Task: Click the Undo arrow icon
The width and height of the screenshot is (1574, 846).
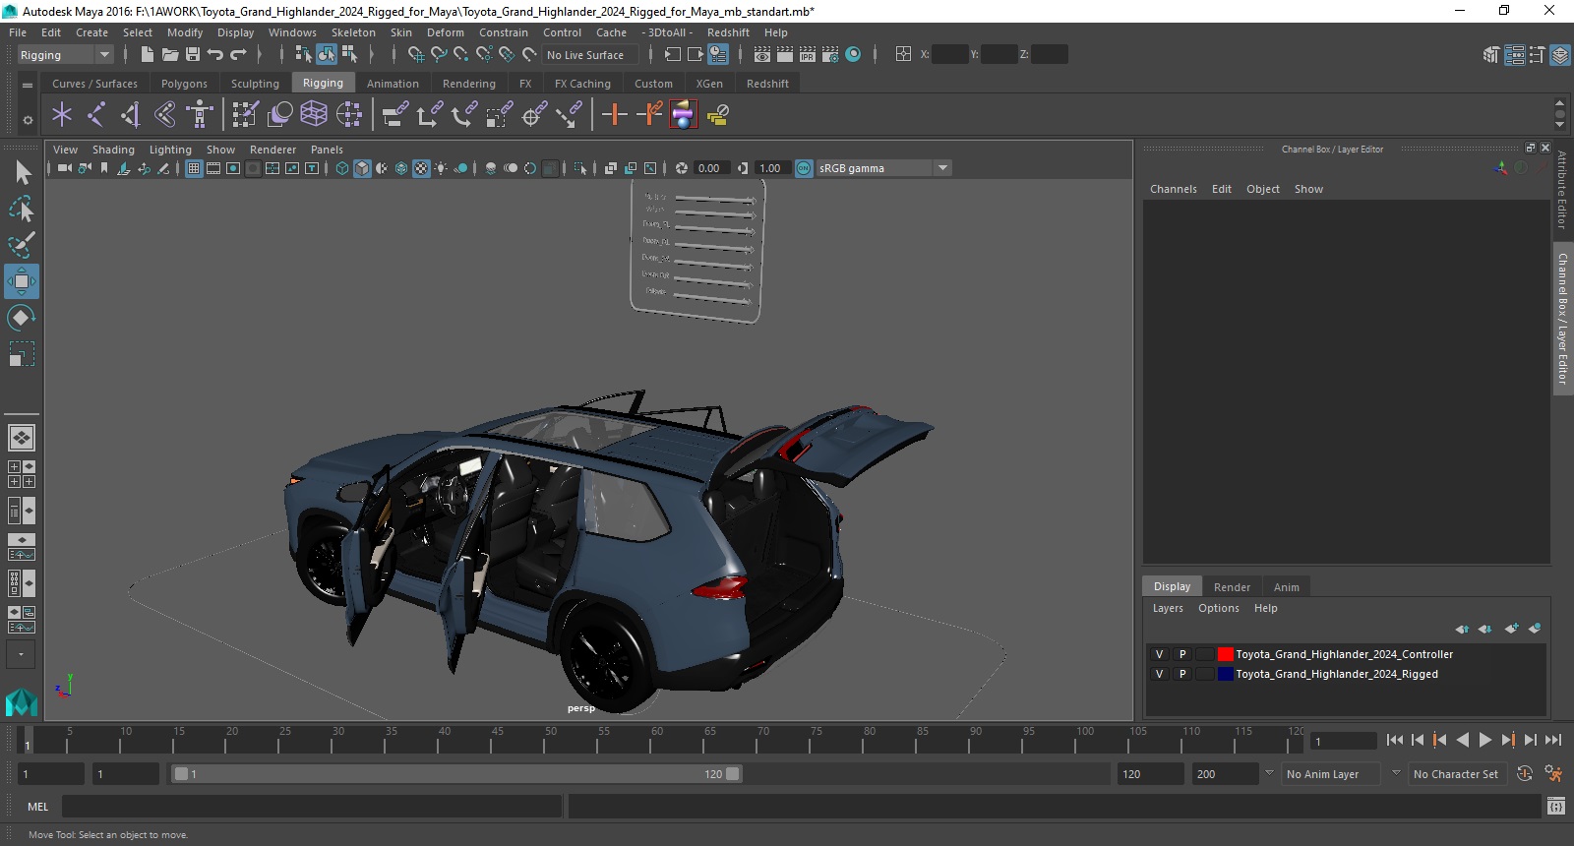Action: [x=215, y=55]
